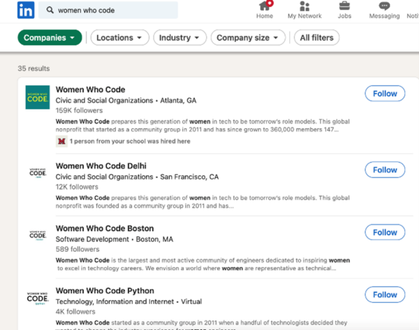This screenshot has width=419, height=330.
Task: Go to Home via house icon
Action: coord(265,6)
